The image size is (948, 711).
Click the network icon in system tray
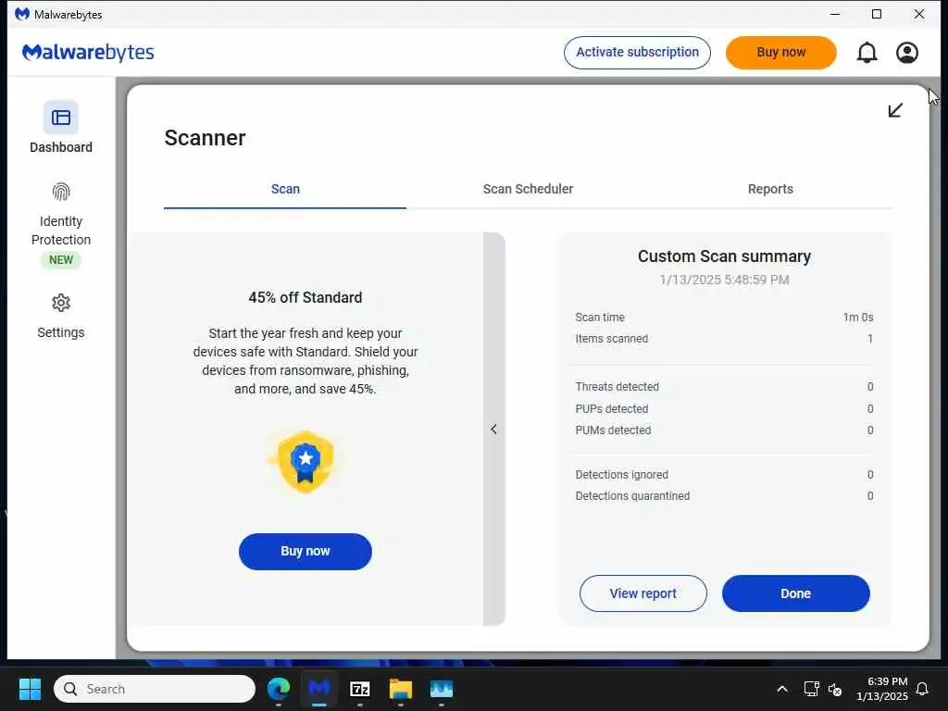811,689
